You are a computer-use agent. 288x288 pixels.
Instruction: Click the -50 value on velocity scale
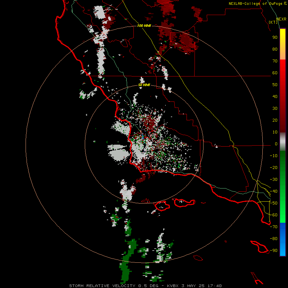(x=274, y=203)
